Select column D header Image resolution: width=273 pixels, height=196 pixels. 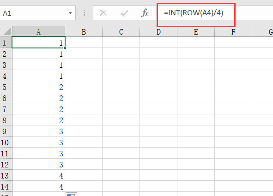click(x=158, y=32)
